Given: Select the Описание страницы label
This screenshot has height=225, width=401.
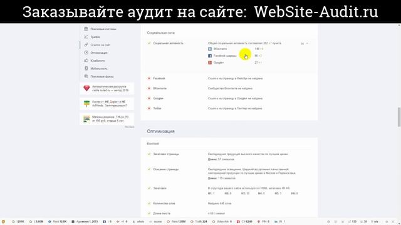Looking at the screenshot, I should (166, 169).
